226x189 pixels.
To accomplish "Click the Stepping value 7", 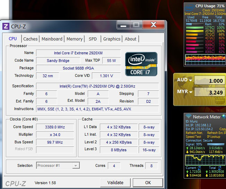I will 148,94.
